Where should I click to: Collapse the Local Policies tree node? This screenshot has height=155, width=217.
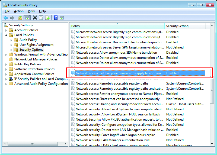pos(6,35)
